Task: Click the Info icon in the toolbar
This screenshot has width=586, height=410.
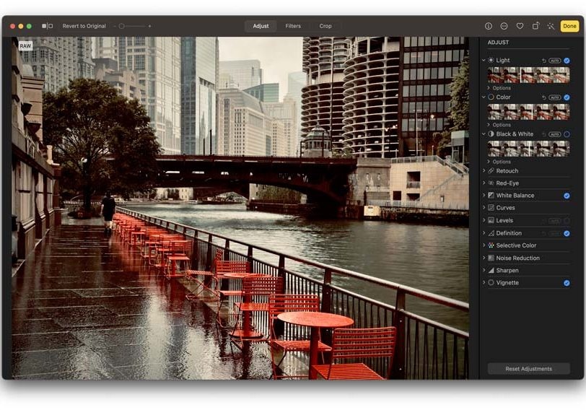Action: (489, 26)
